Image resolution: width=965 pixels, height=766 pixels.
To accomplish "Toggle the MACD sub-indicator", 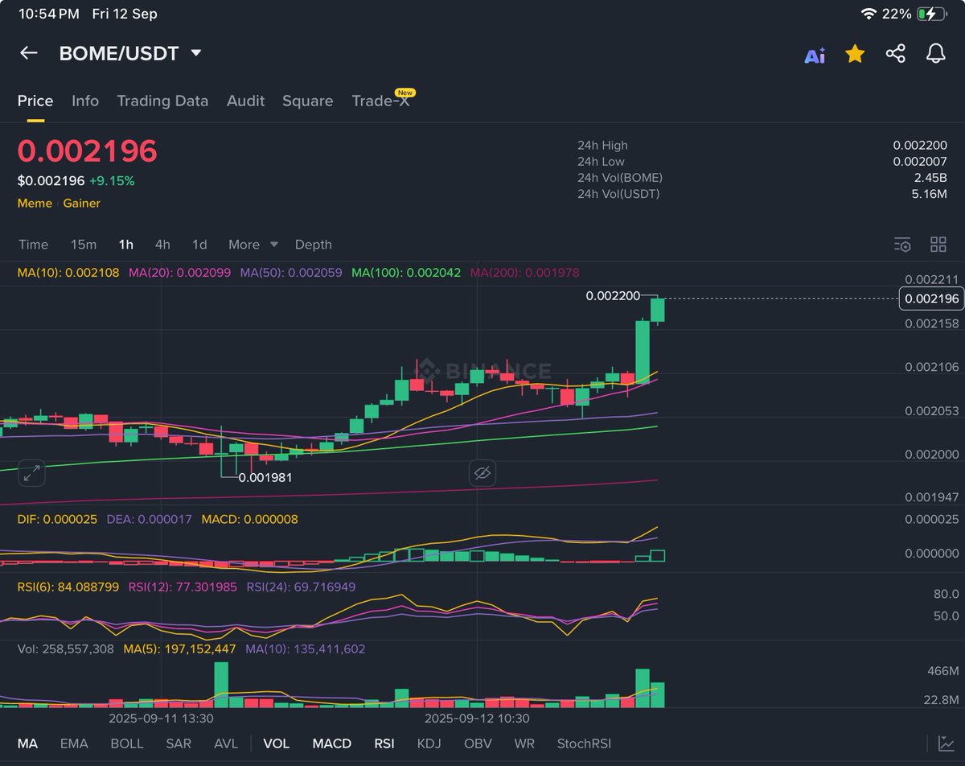I will pos(331,743).
